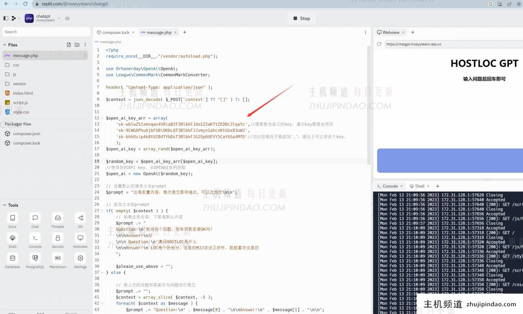
Task: Open message.php row options menu
Action: pos(85,56)
